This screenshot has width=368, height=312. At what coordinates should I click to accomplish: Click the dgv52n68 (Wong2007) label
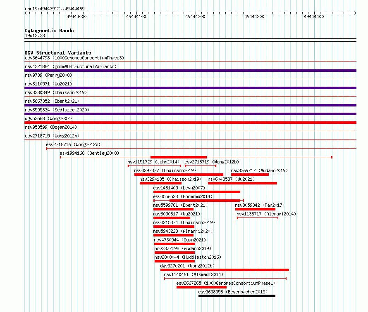(x=48, y=118)
